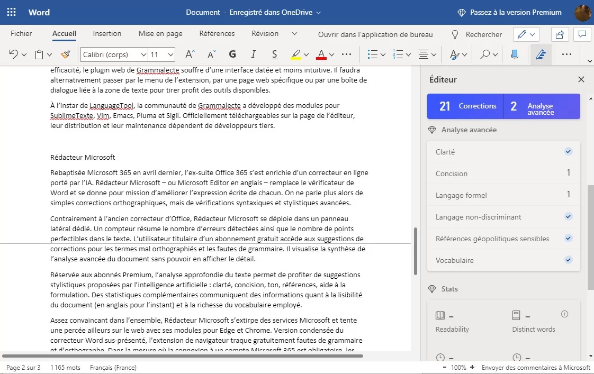Click the Premium diamond icon in header

click(462, 13)
